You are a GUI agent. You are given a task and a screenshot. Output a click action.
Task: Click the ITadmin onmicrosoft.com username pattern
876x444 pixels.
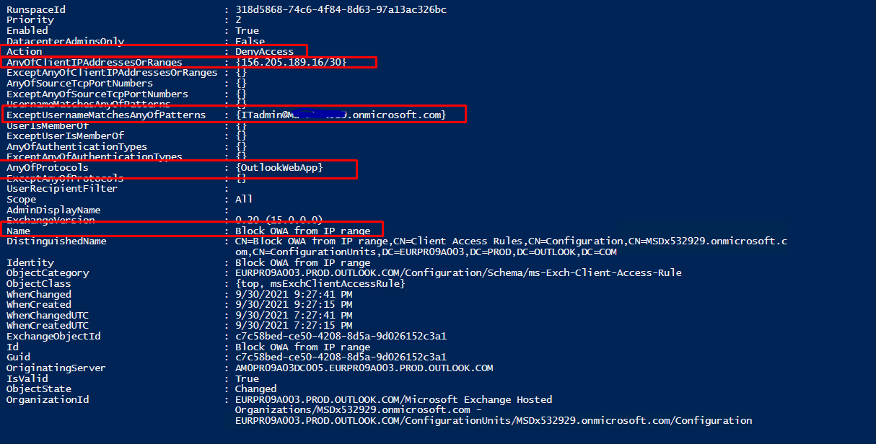[x=341, y=115]
